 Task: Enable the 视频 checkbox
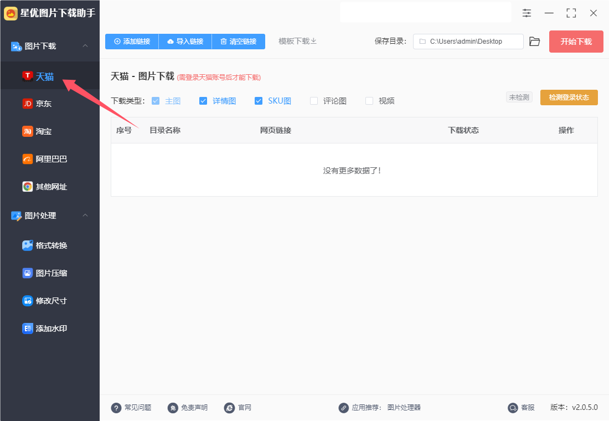369,101
